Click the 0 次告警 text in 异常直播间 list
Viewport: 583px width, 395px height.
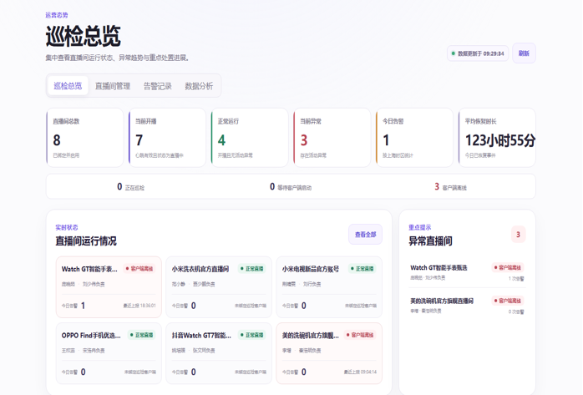[x=516, y=311]
